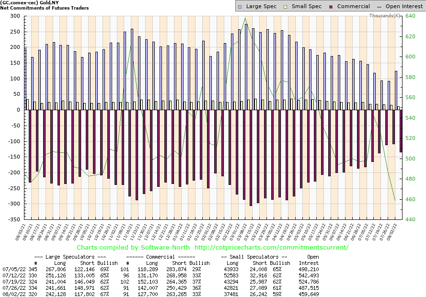The width and height of the screenshot is (426, 297).
Task: Click the 'Thousands(K)' axis unit label
Action: coord(385,16)
